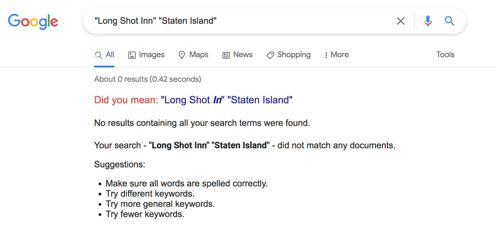Start voice search with the microphone icon
This screenshot has height=248, width=496.
(x=428, y=21)
